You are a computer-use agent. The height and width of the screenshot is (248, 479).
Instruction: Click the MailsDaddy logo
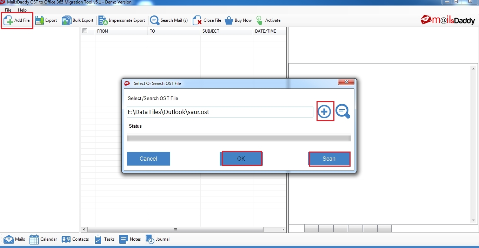pyautogui.click(x=448, y=20)
